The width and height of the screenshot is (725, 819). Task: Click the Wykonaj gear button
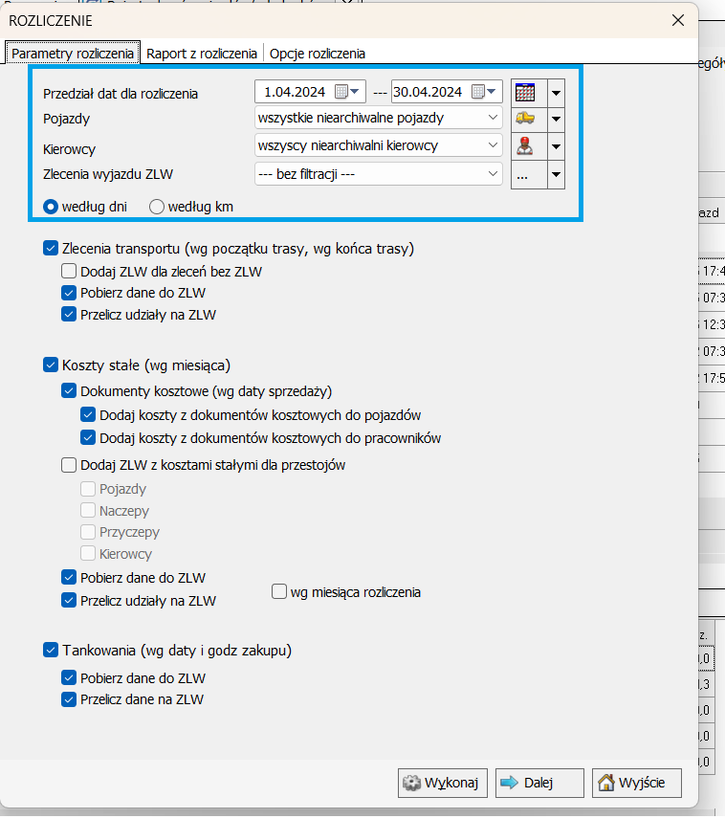443,783
